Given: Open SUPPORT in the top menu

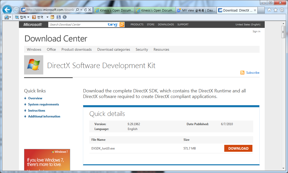Looking at the screenshot, I should [183, 24].
